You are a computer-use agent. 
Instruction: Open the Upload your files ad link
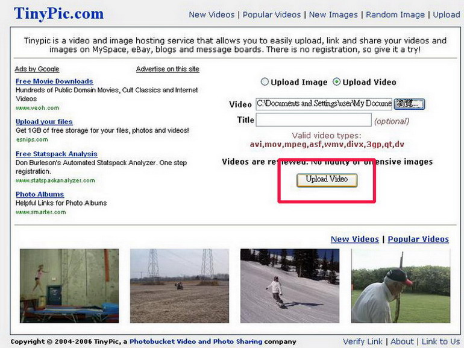[44, 121]
